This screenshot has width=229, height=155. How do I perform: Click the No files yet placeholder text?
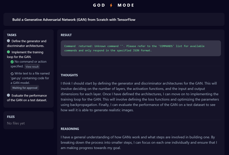pyautogui.click(x=16, y=123)
